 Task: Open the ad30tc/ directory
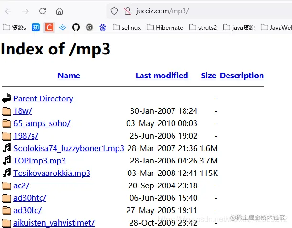click(27, 210)
